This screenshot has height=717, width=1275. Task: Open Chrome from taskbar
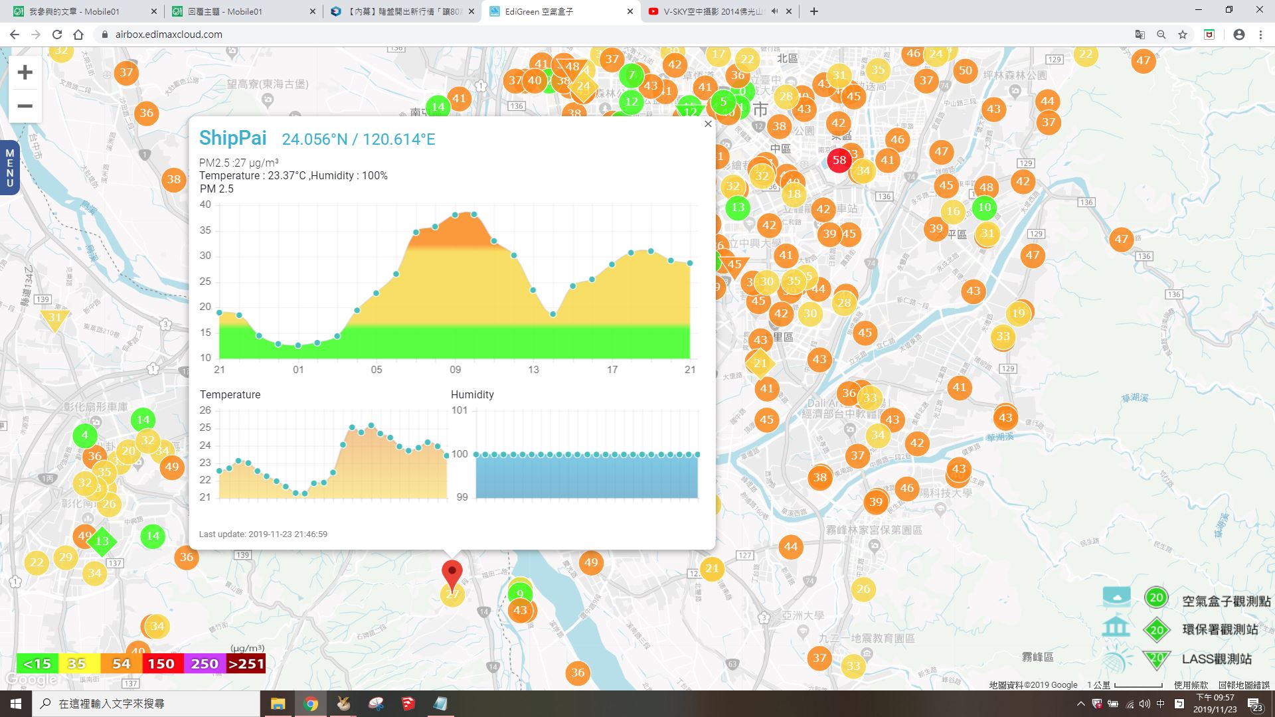(x=310, y=704)
